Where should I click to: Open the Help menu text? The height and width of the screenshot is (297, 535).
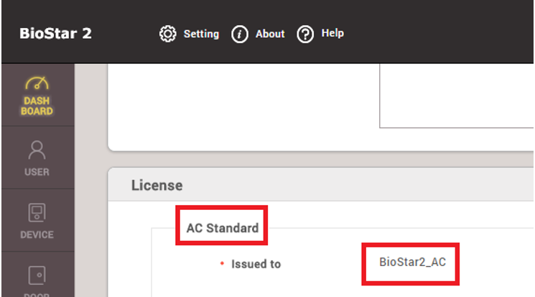(332, 33)
